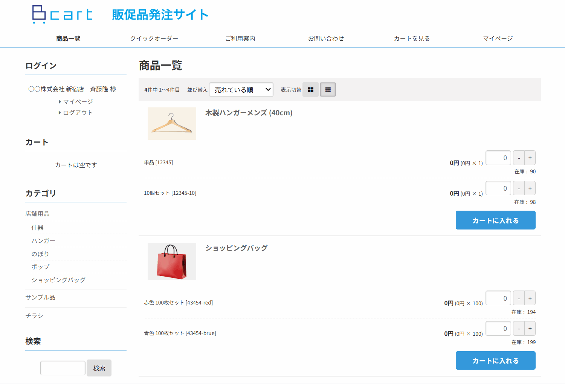Click the 在庫：199 stock text
The image size is (565, 384).
coord(524,342)
